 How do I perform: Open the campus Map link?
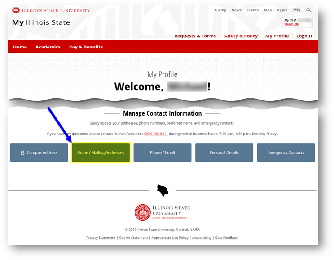268,10
